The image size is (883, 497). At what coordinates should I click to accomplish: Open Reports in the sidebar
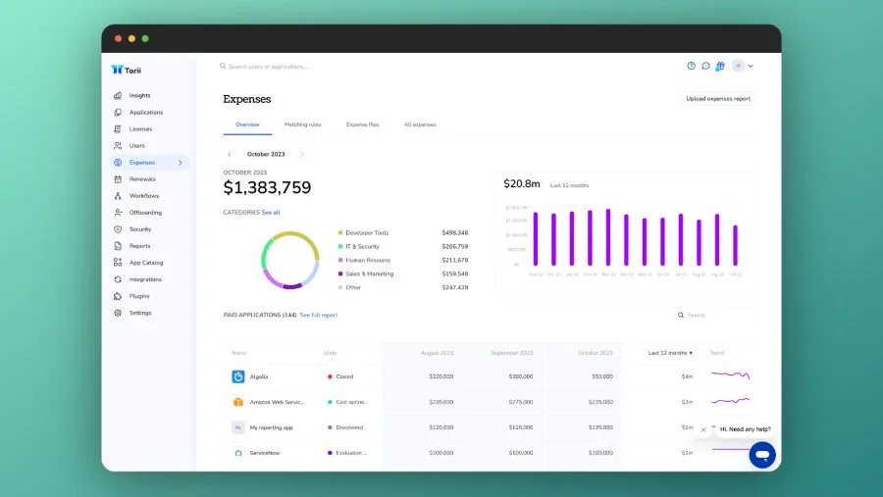(x=139, y=246)
